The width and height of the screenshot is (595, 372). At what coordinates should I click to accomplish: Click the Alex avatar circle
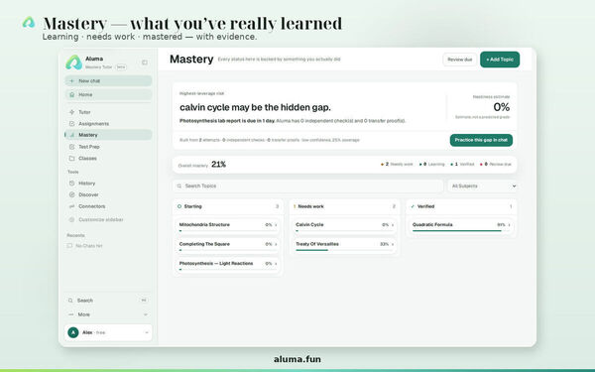coord(72,332)
